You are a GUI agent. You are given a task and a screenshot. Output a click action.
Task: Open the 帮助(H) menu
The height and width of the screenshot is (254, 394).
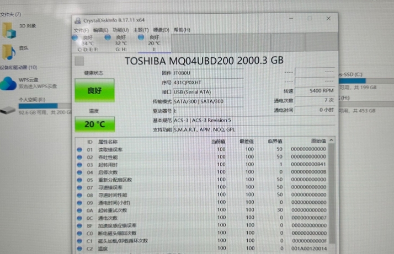tap(182, 30)
